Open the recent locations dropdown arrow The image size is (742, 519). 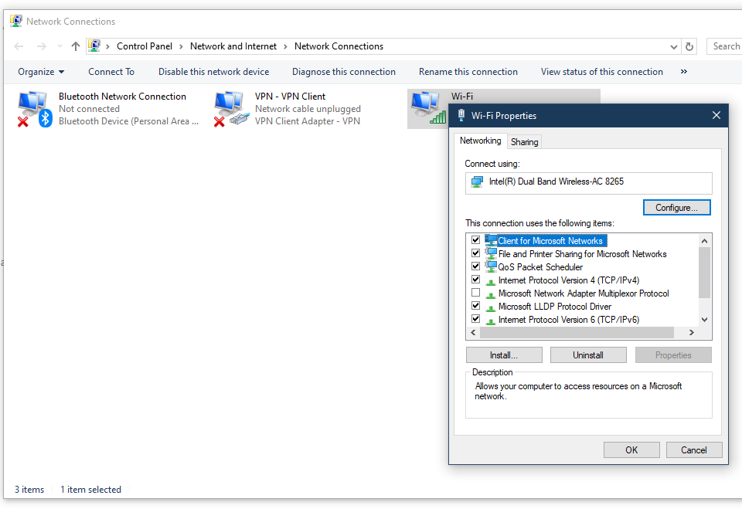click(x=60, y=46)
